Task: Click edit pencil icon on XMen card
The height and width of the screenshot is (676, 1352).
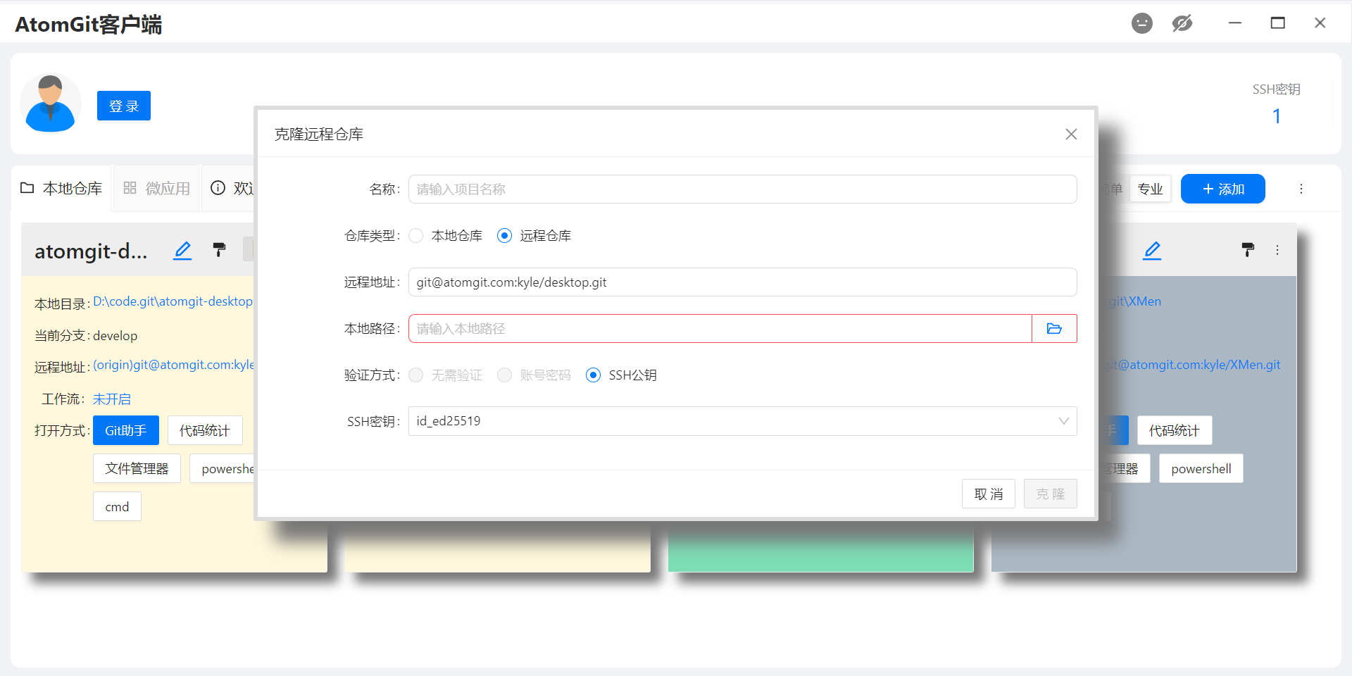Action: 1152,250
